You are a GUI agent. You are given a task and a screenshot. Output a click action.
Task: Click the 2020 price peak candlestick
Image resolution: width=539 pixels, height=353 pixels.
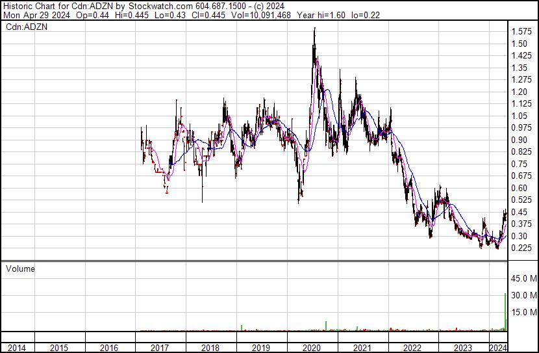314,45
